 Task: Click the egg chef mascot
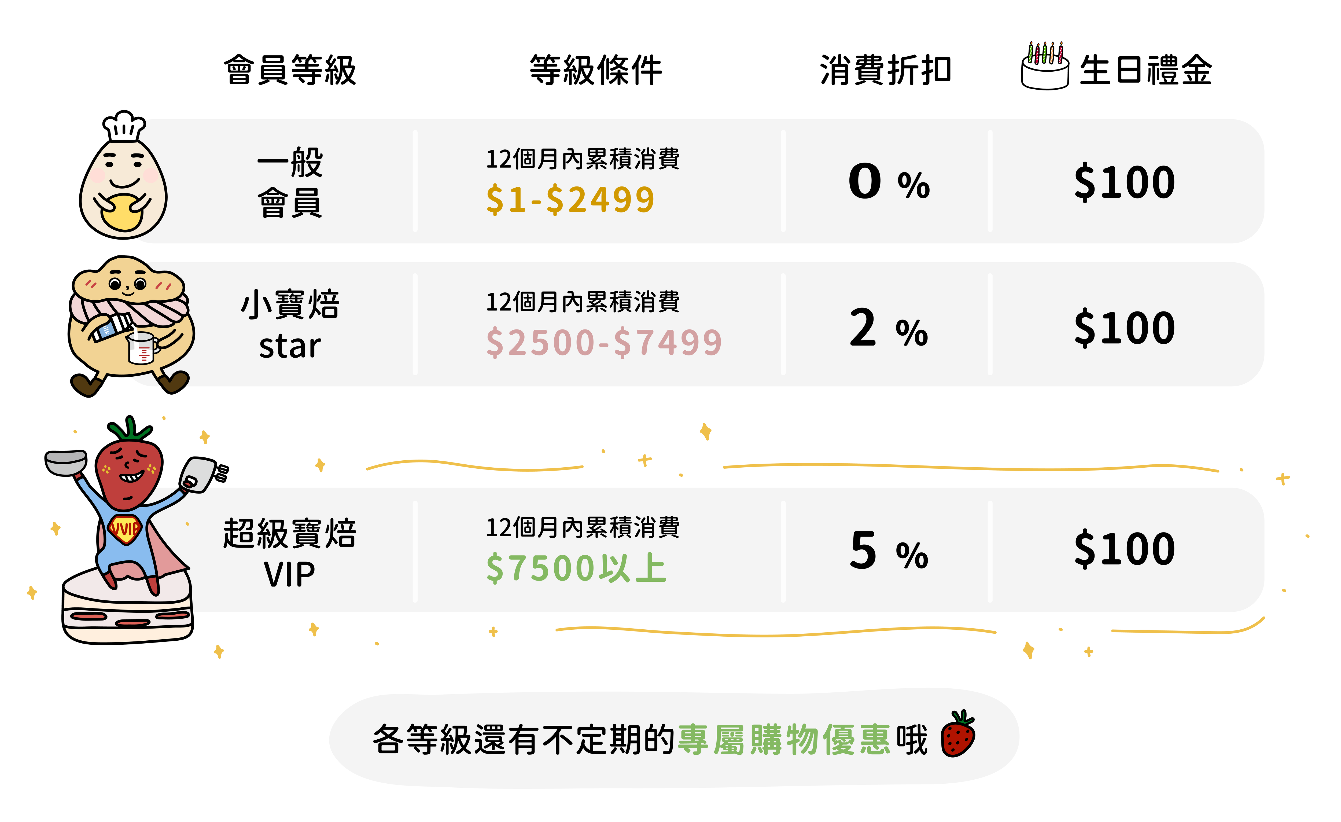pyautogui.click(x=124, y=185)
